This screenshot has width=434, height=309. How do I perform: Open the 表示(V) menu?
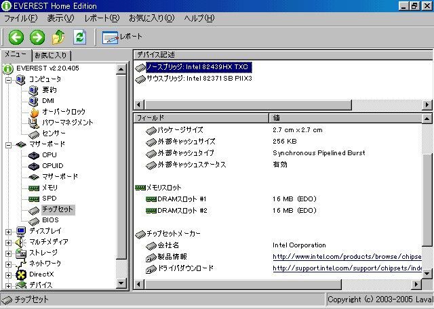(60, 18)
